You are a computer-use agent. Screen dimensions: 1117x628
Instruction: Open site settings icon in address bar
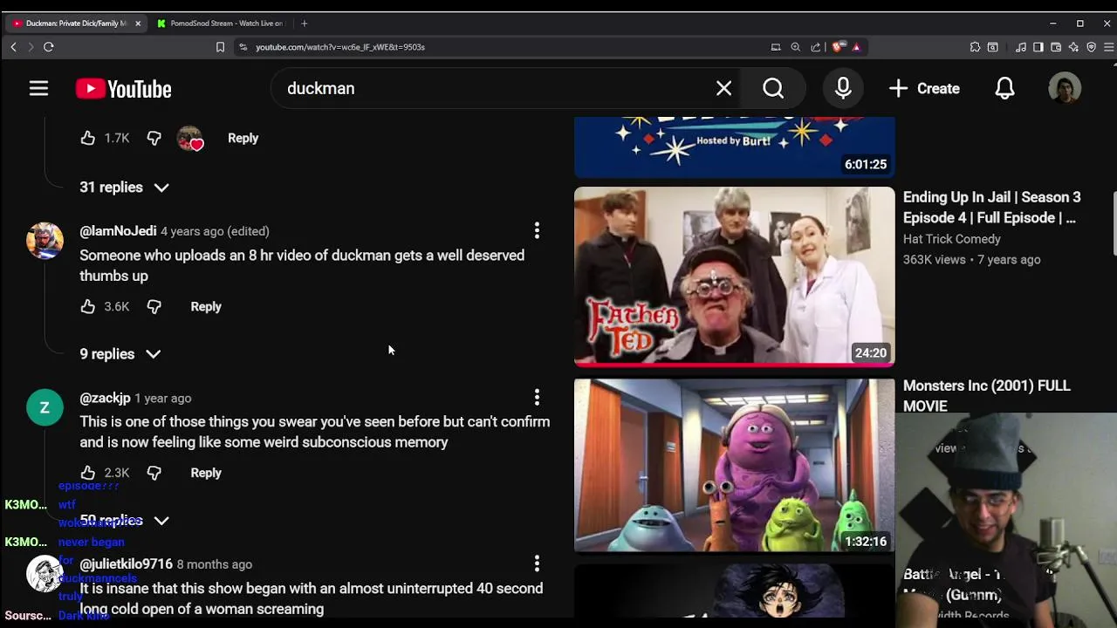pos(243,47)
